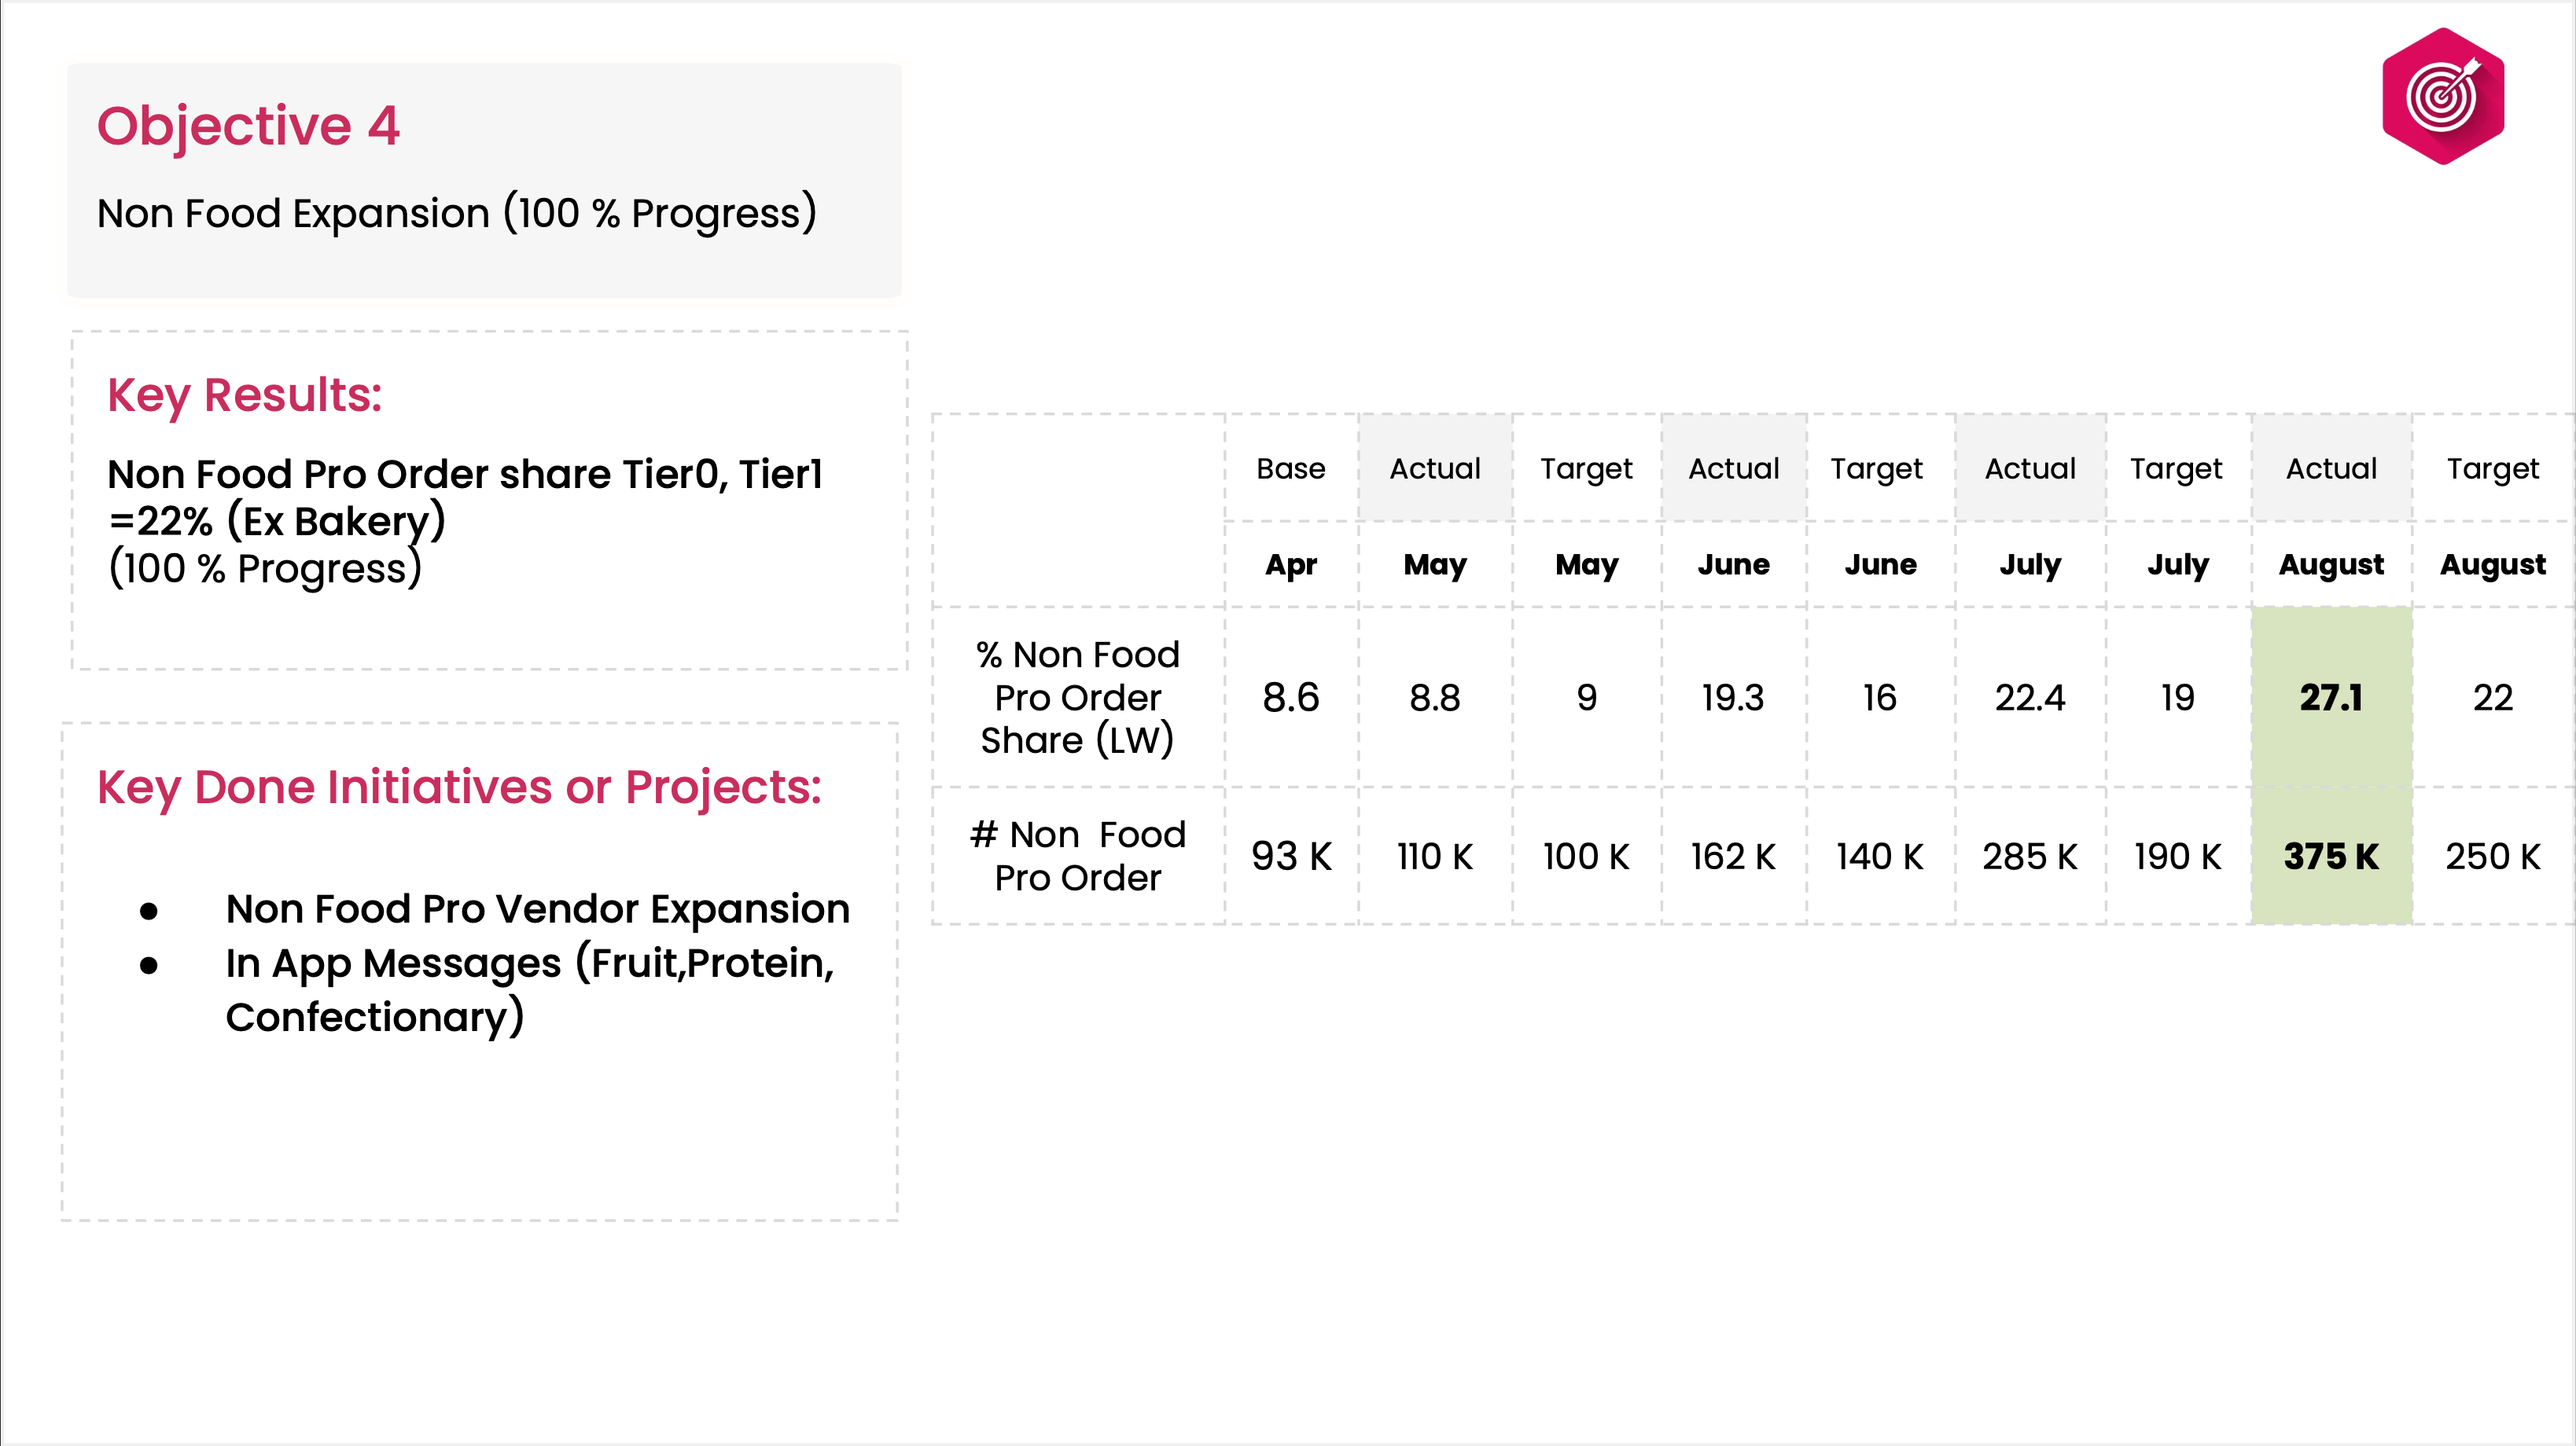2576x1446 pixels.
Task: Select the green highlighted 27.1 cell
Action: pyautogui.click(x=2330, y=698)
